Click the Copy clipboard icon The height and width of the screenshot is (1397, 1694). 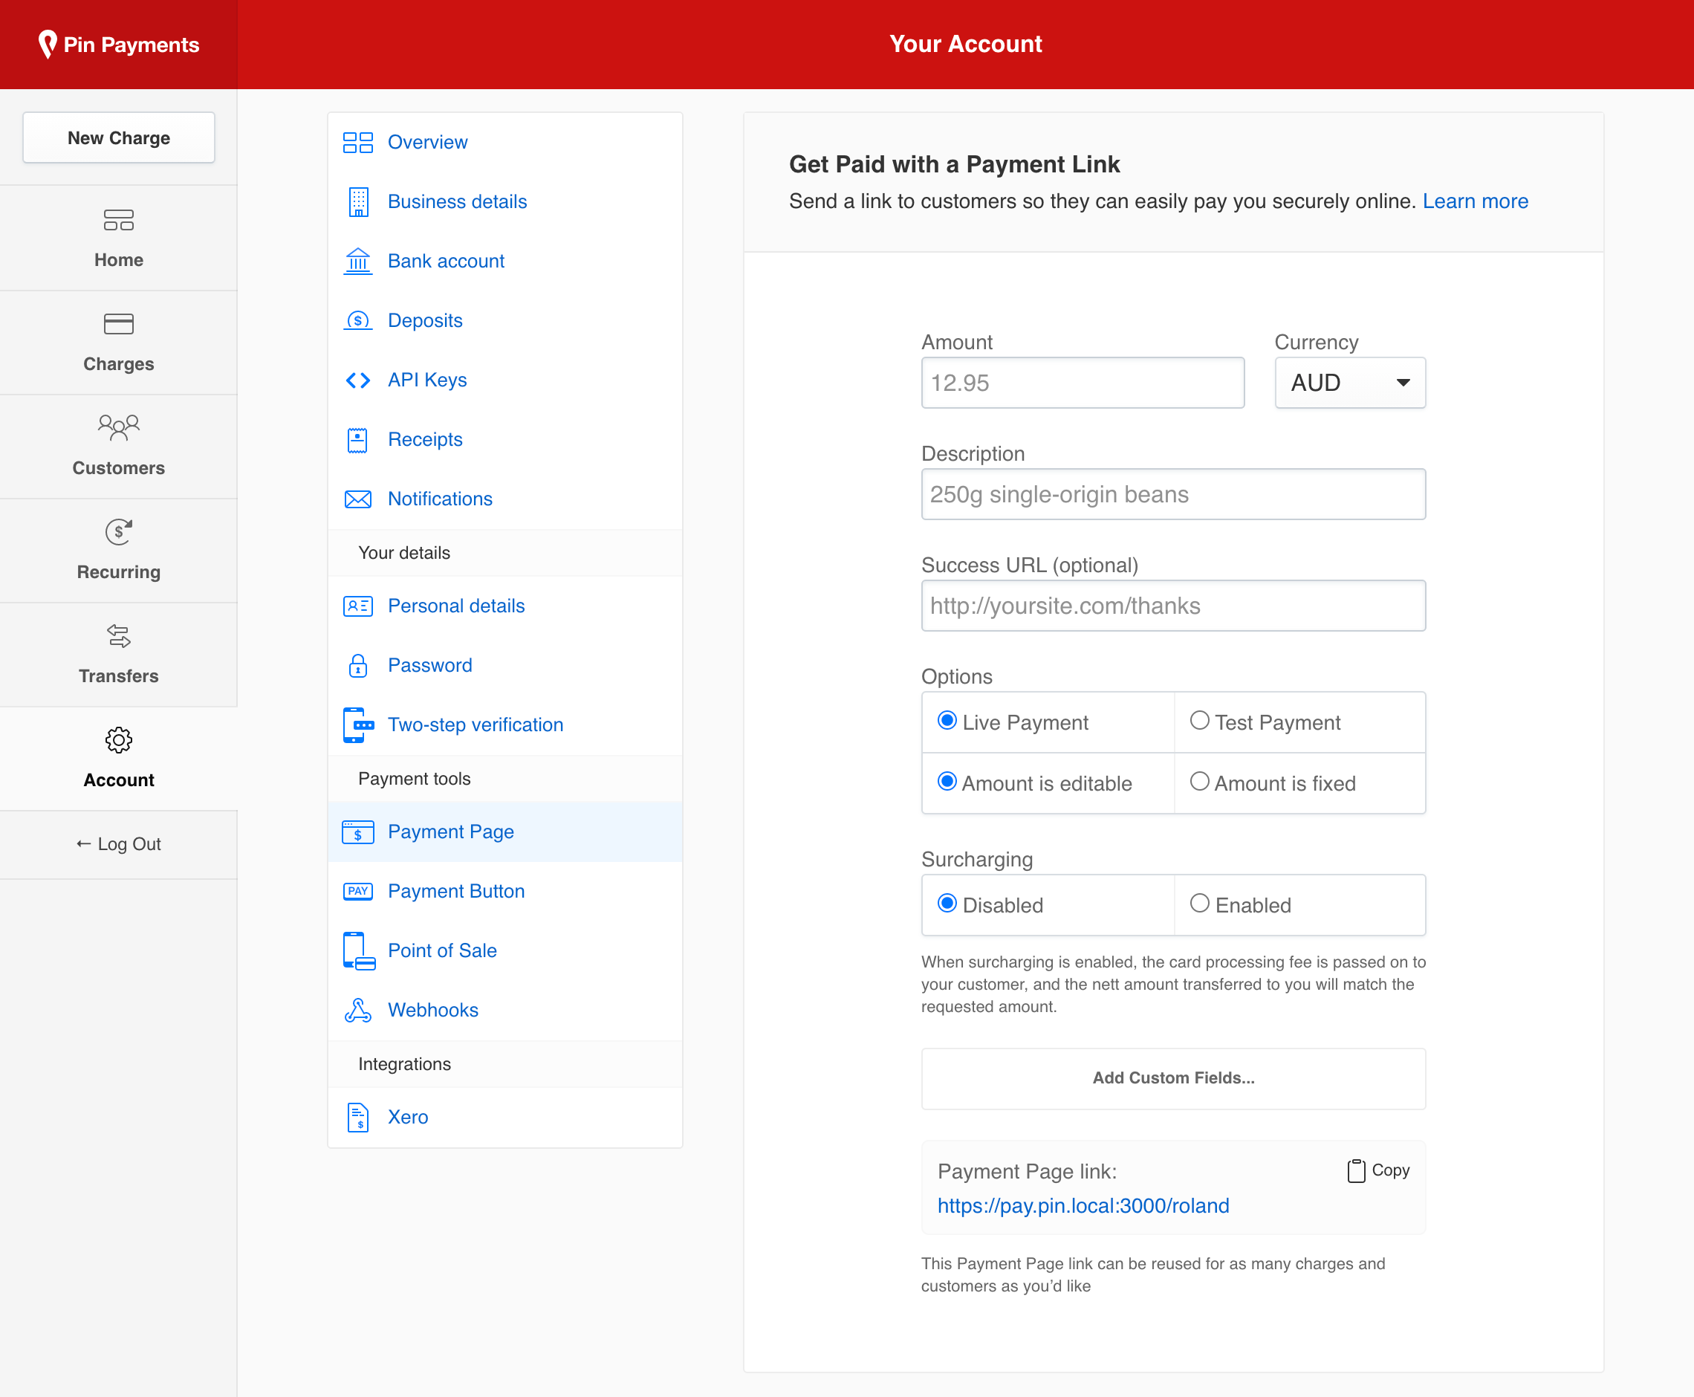click(x=1356, y=1170)
